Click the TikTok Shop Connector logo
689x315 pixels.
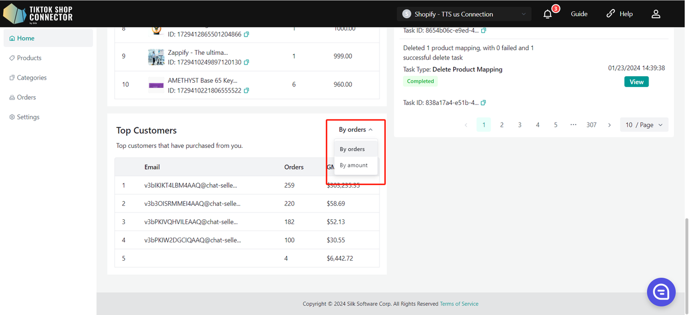point(38,14)
